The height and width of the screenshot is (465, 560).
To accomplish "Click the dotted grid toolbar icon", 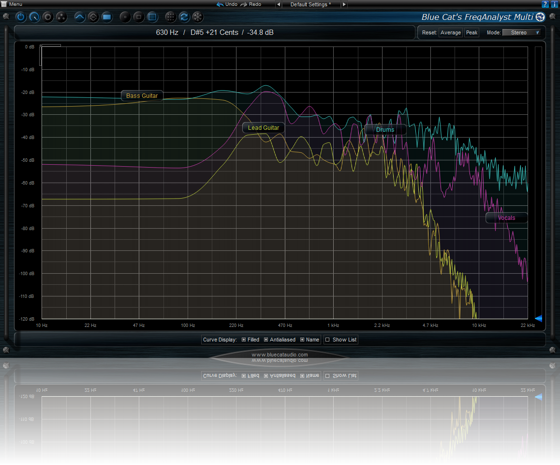I will click(171, 17).
